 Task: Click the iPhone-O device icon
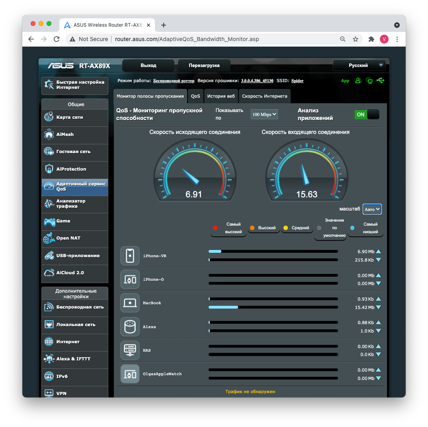(130, 279)
